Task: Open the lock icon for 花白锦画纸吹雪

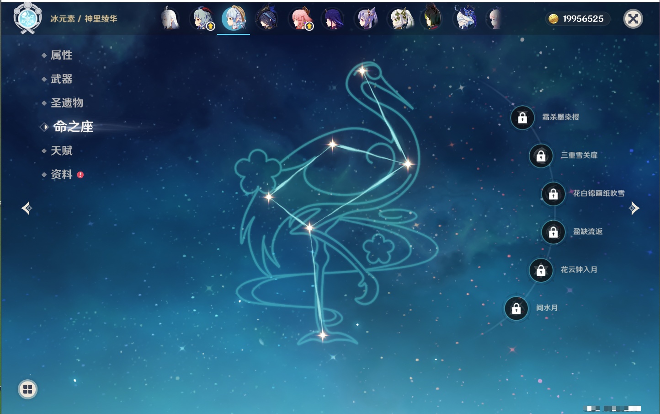Action: [553, 194]
